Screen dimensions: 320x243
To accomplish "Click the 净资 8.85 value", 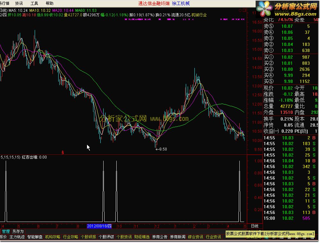I will [288, 125].
